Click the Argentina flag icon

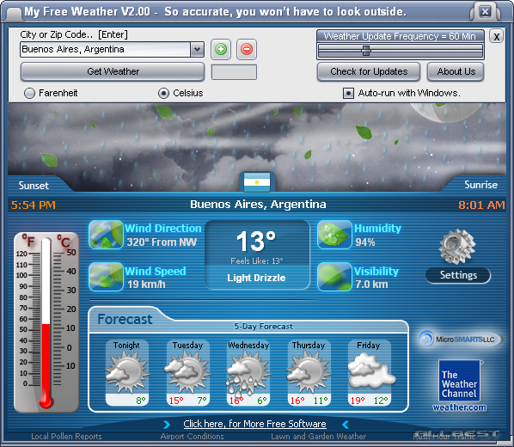click(257, 182)
